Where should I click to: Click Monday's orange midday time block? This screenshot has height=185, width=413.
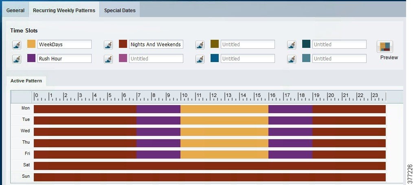click(224, 109)
